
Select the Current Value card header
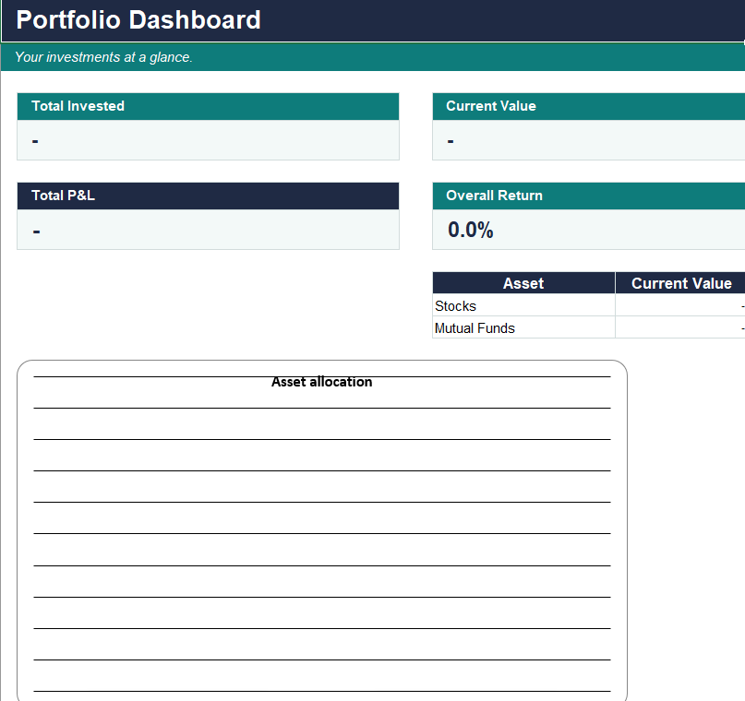coord(589,106)
